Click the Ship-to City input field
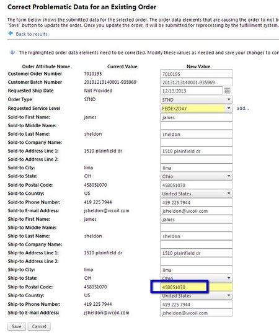 point(196,270)
